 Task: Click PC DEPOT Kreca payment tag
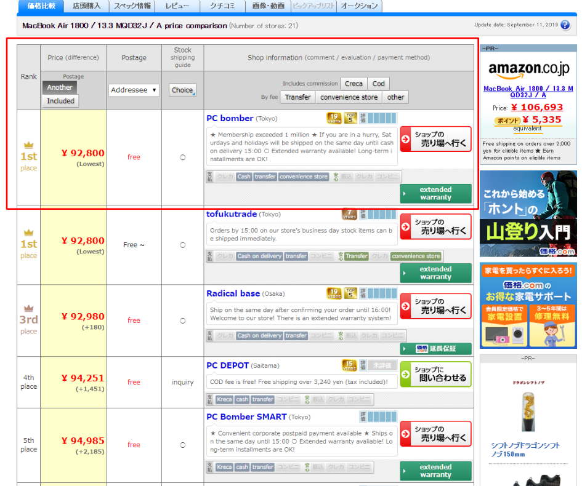click(x=224, y=399)
